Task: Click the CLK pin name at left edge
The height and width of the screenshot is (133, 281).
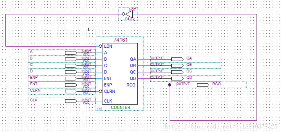Action: [x=33, y=100]
